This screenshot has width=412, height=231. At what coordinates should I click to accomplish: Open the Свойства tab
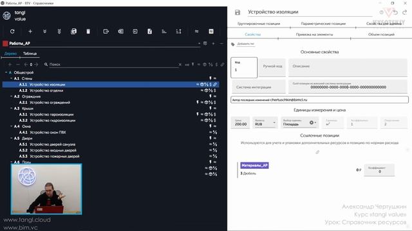click(252, 34)
